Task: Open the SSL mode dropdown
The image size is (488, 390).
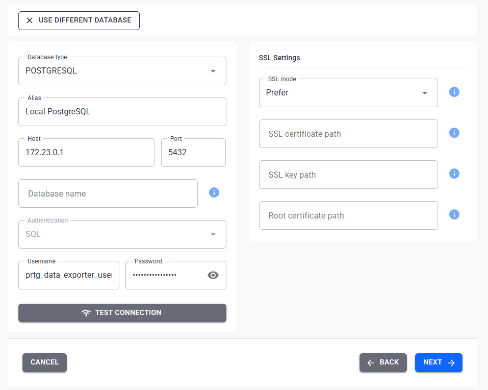Action: tap(348, 93)
